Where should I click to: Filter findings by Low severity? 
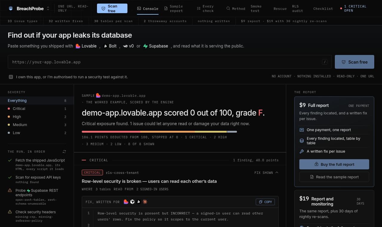pos(37,133)
